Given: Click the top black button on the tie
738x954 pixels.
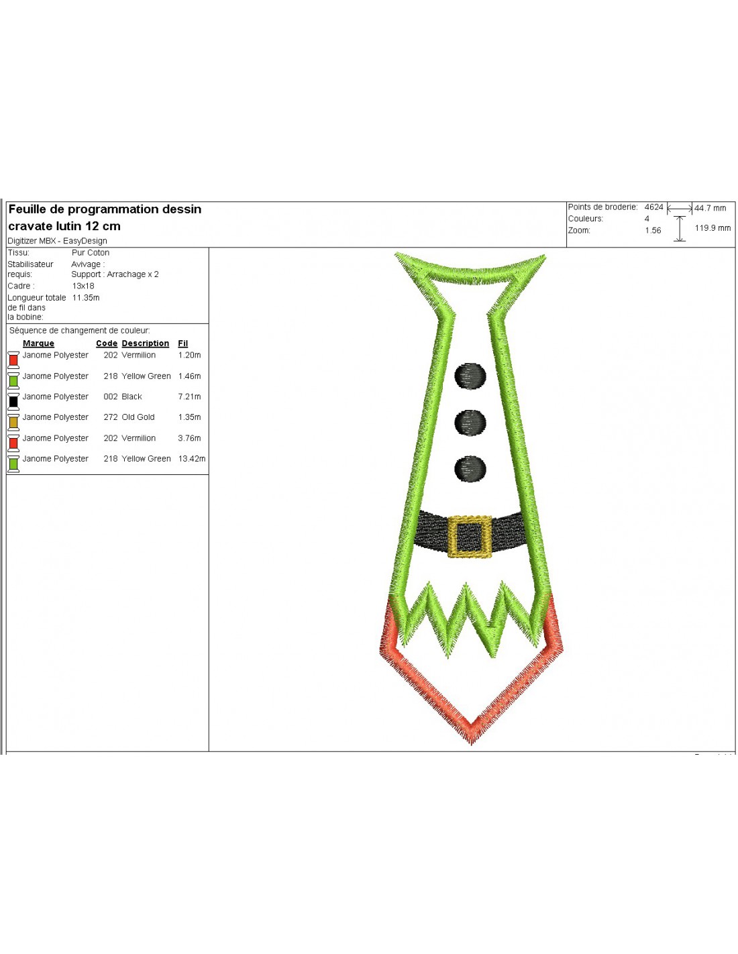Looking at the screenshot, I should tap(470, 376).
